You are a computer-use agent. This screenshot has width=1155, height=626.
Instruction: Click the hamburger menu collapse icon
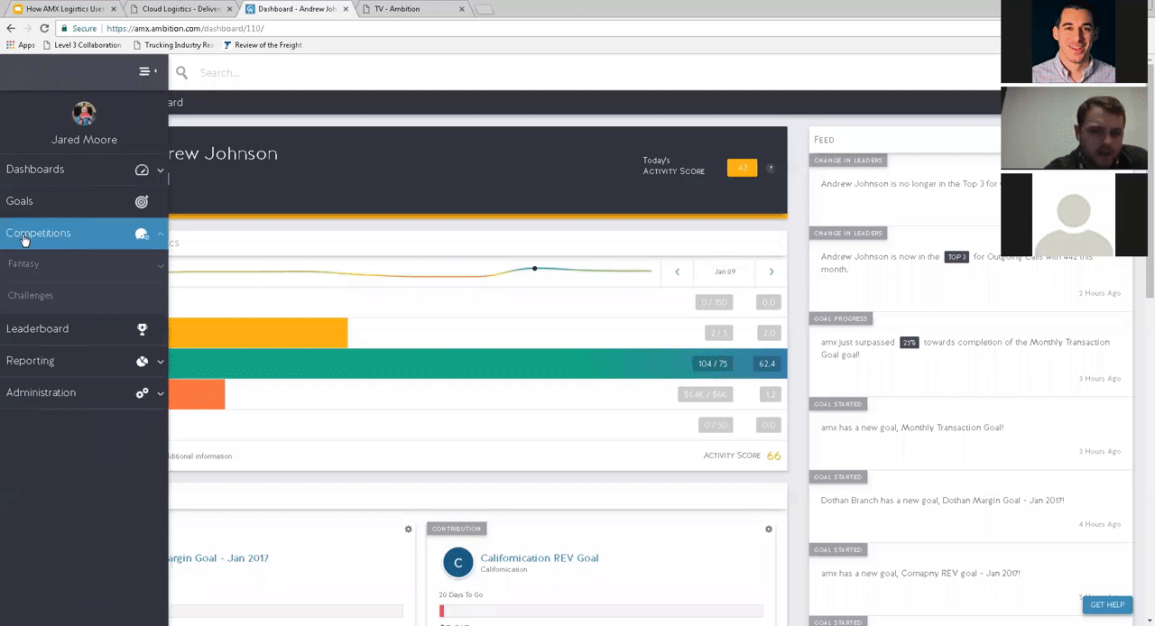click(x=145, y=71)
